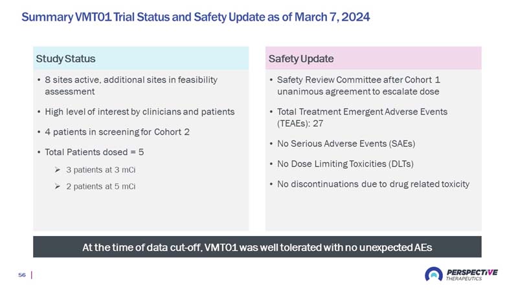Click the slide number 56
This screenshot has height=291, width=518.
22,275
